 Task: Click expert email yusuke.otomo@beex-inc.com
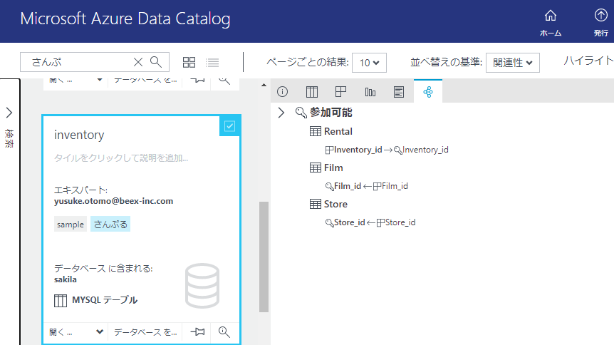tap(113, 201)
